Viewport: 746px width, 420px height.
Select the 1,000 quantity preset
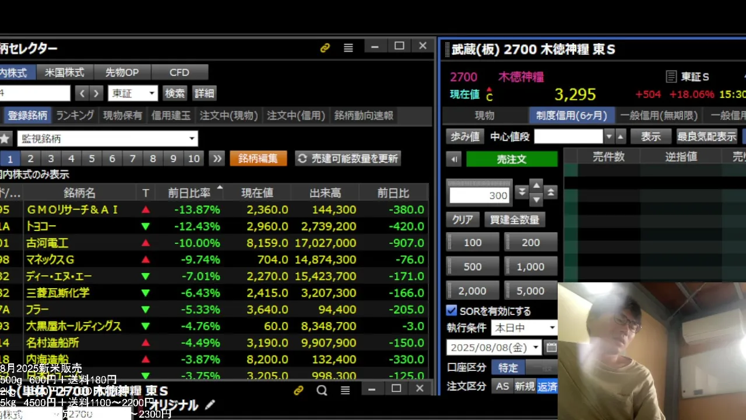pos(531,267)
